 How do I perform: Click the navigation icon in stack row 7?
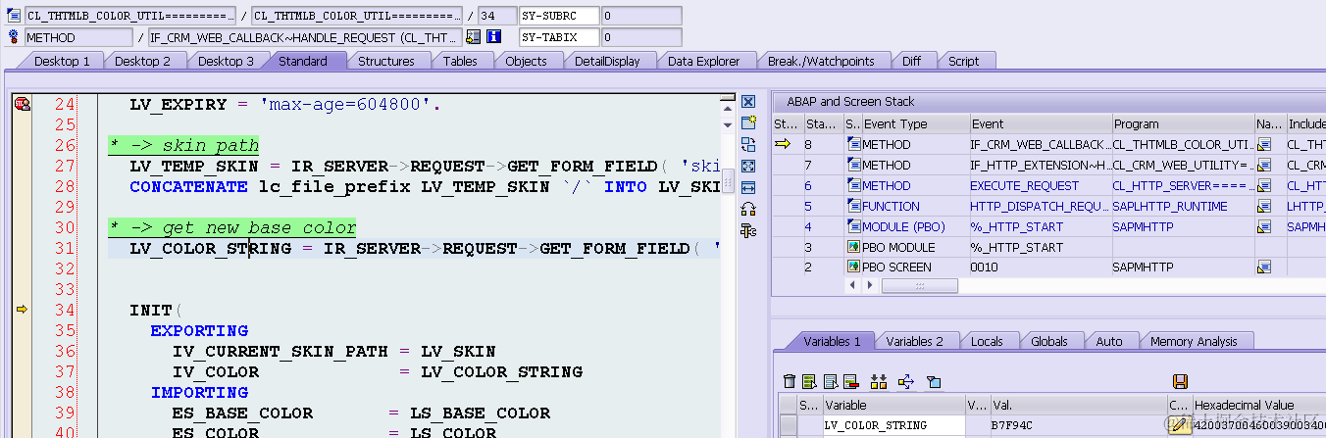point(1265,166)
